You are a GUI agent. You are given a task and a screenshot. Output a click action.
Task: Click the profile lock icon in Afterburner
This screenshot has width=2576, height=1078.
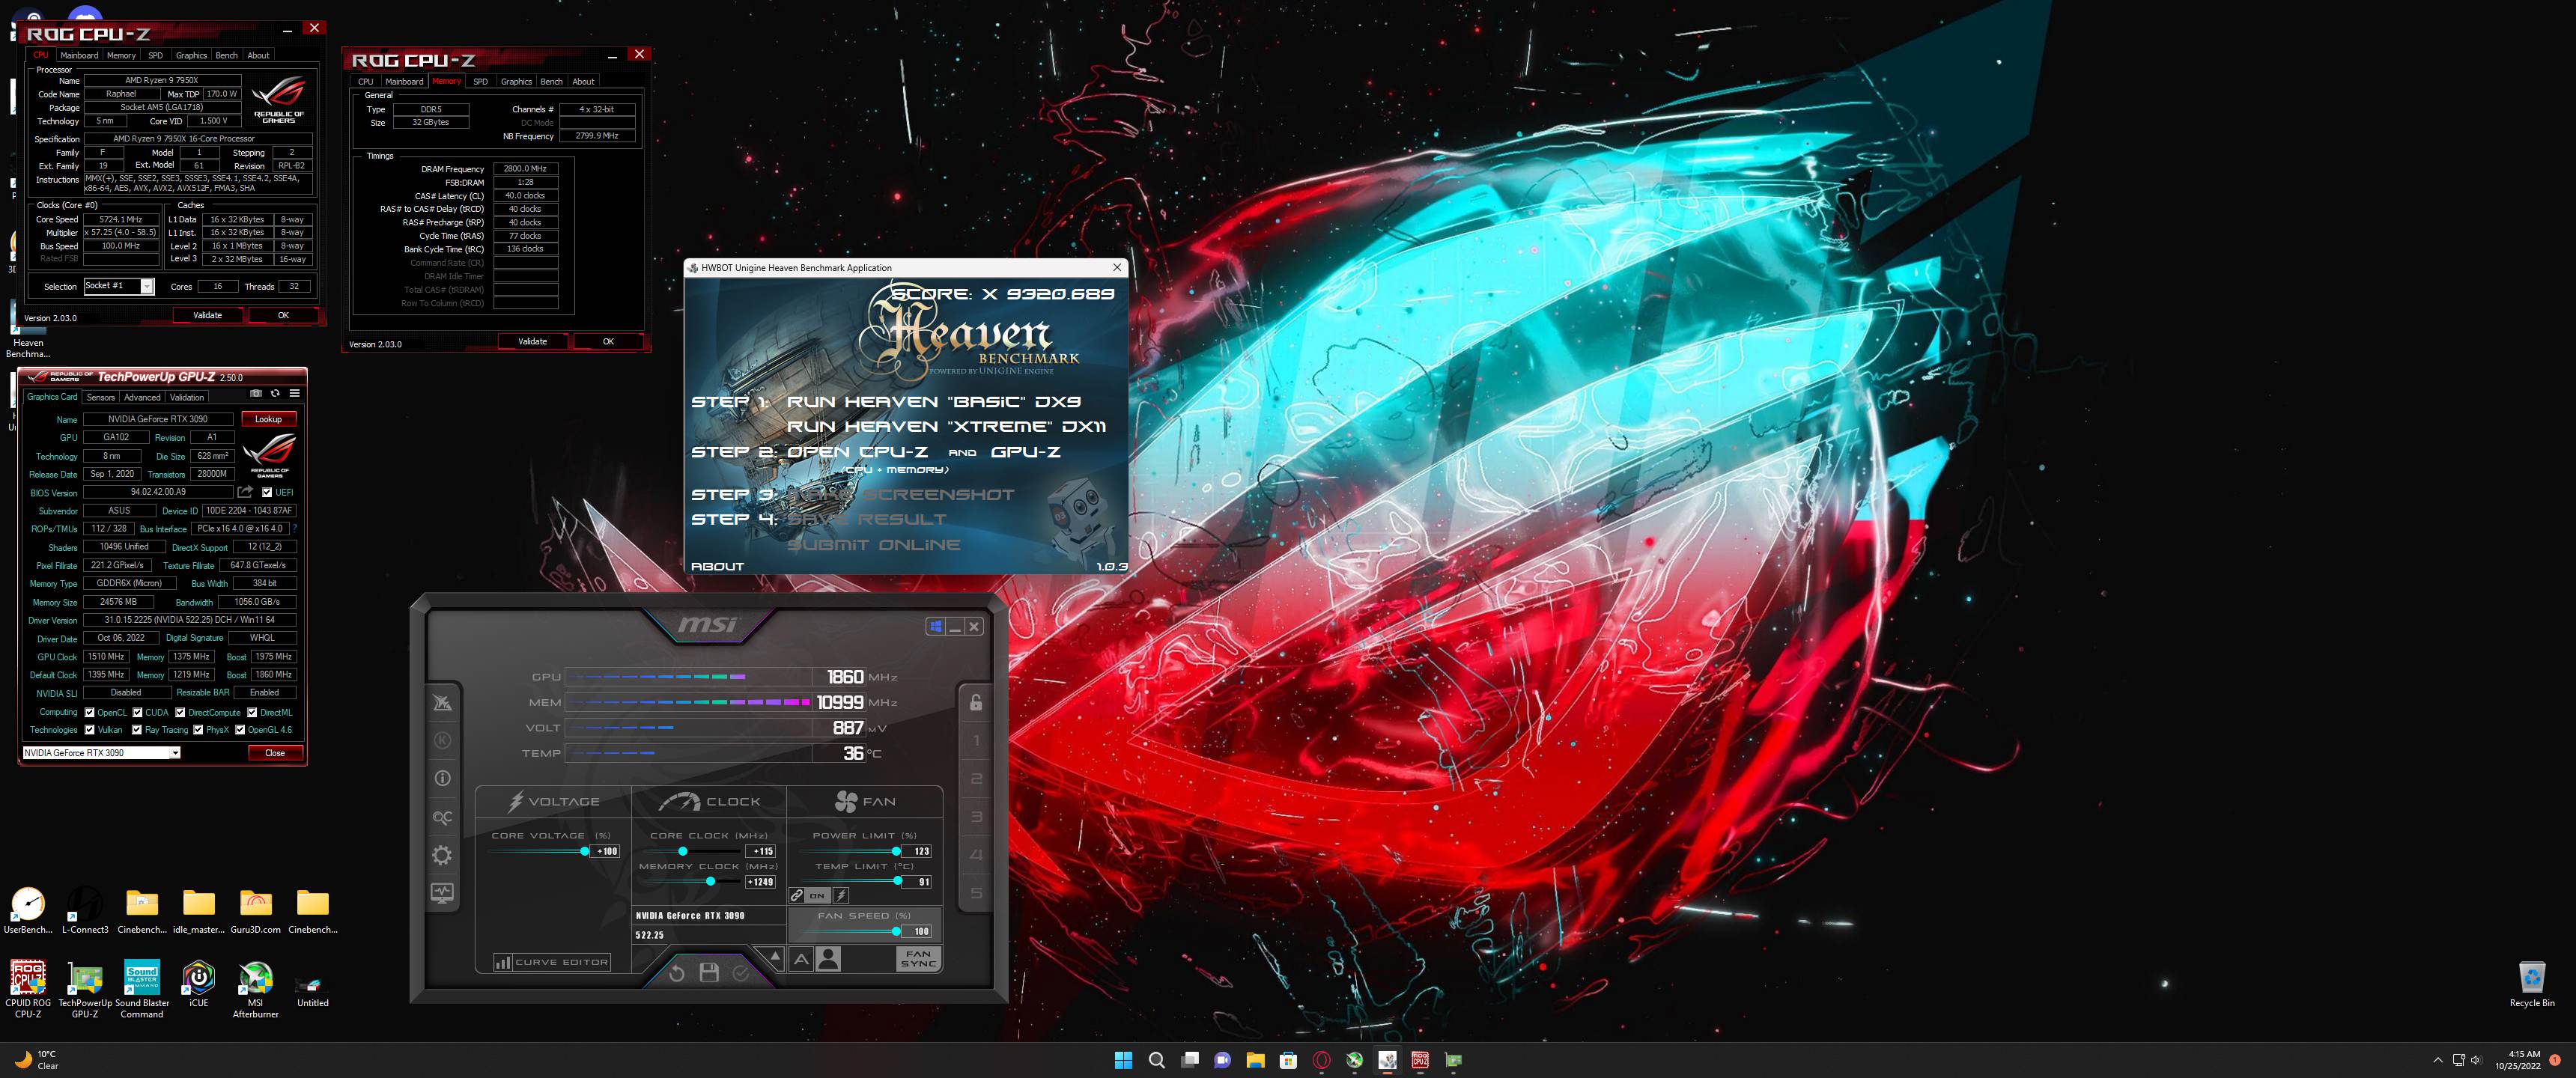coord(975,703)
